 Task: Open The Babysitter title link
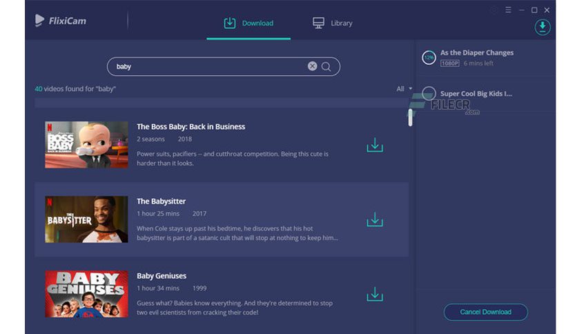coord(161,201)
